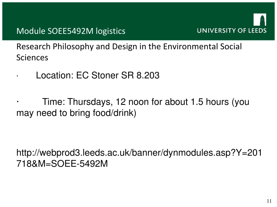Click the words Environmental Social in subtitle
Viewport: 277px width, 207px height.
(x=202, y=47)
